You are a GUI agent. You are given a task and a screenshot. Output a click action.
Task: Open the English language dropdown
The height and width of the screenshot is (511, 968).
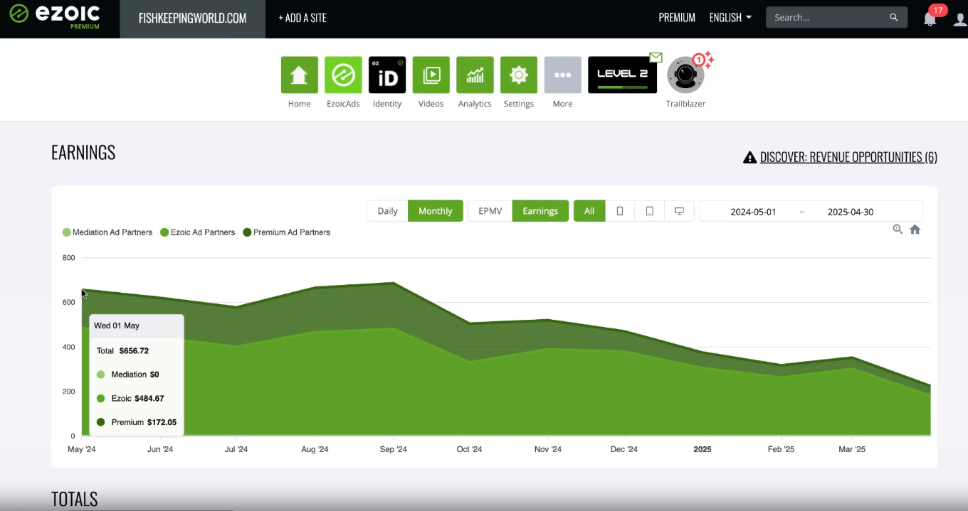[x=730, y=18]
